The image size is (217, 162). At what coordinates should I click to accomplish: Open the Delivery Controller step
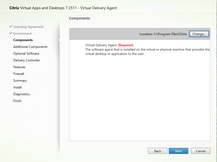(26, 60)
